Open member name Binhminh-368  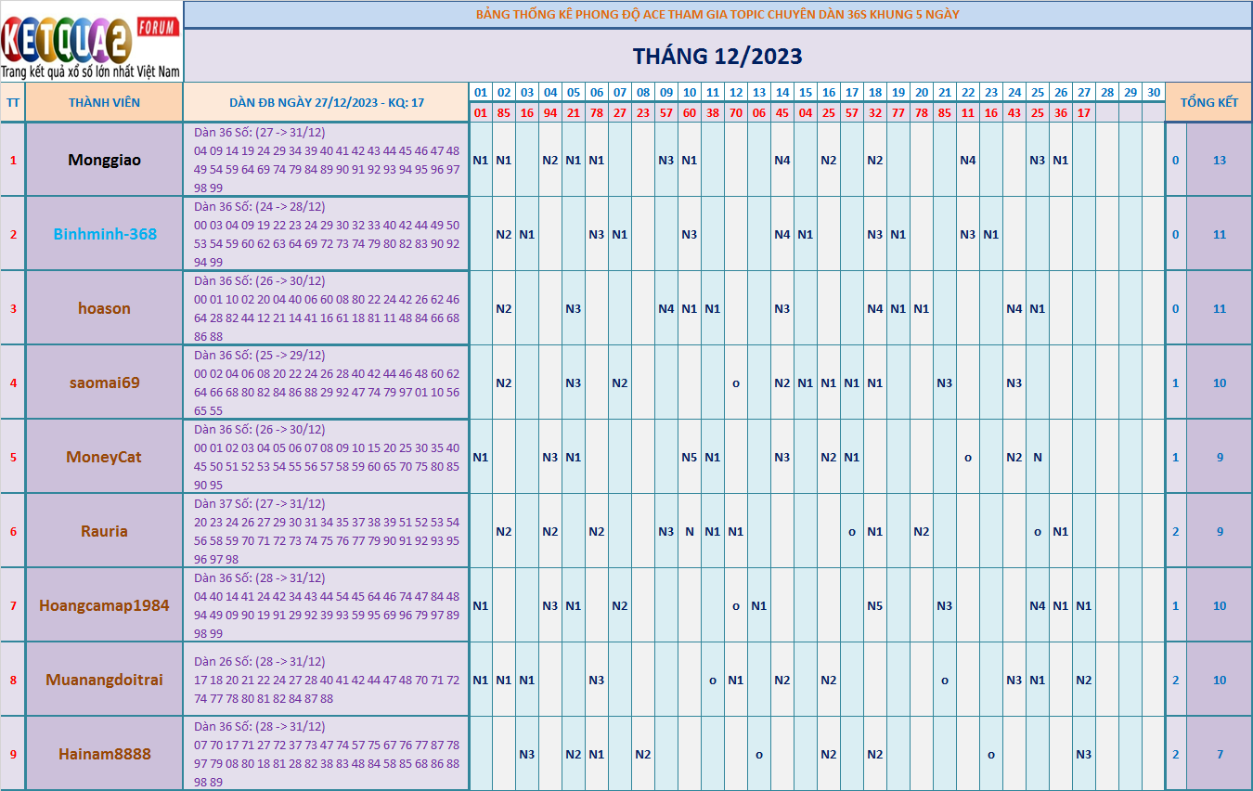104,234
